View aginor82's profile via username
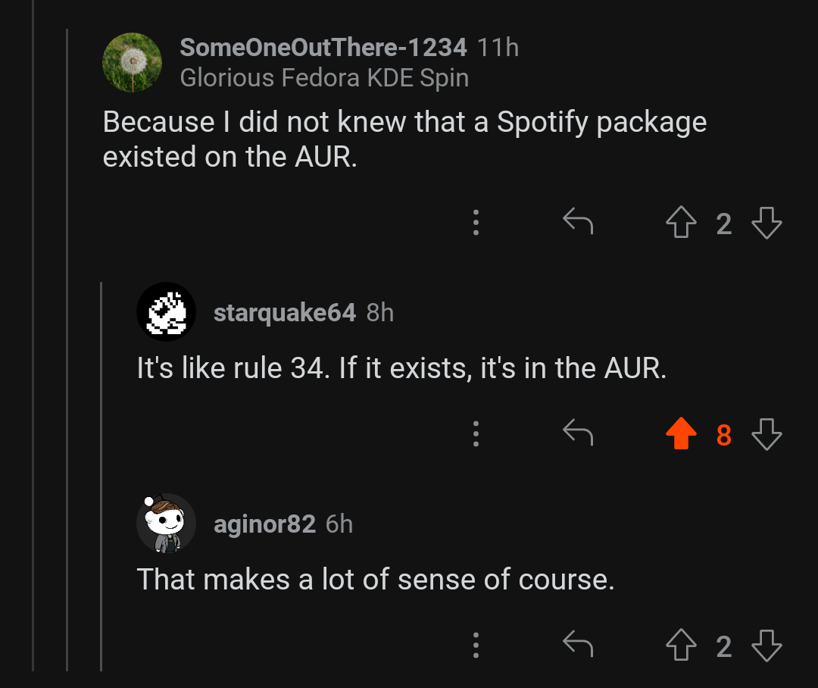818x688 pixels. [264, 524]
